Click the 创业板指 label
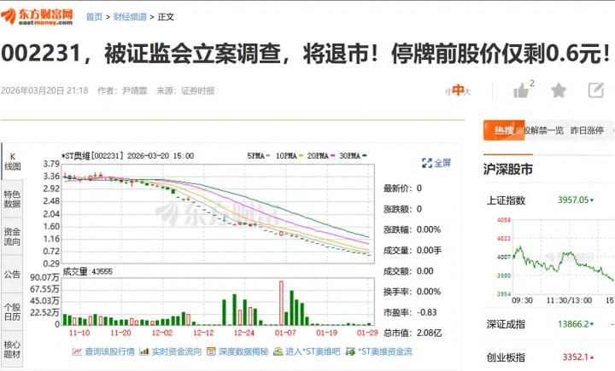The width and height of the screenshot is (615, 371). point(506,357)
